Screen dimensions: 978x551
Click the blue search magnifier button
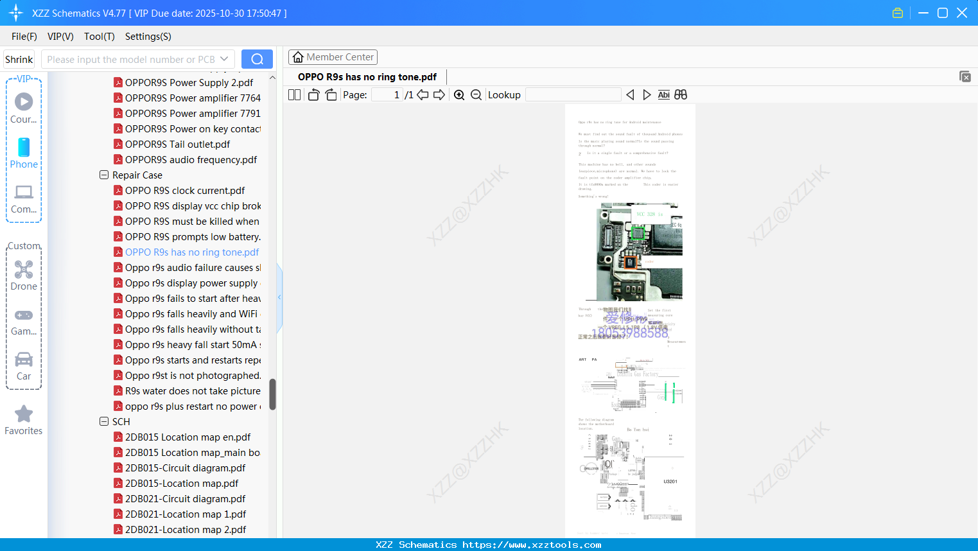pos(257,59)
